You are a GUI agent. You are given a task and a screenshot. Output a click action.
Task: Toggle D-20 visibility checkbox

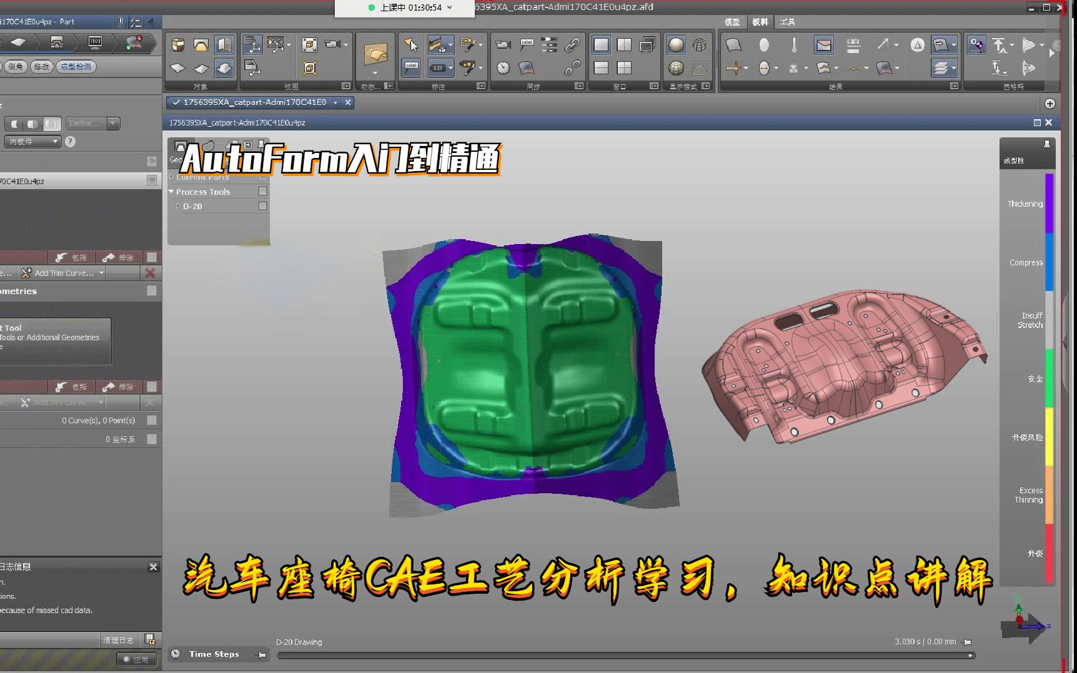pos(262,206)
